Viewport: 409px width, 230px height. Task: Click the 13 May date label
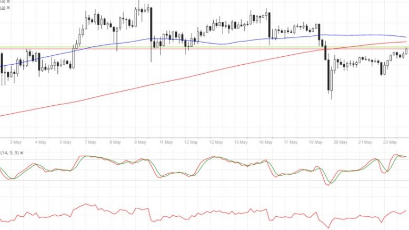pyautogui.click(x=216, y=142)
